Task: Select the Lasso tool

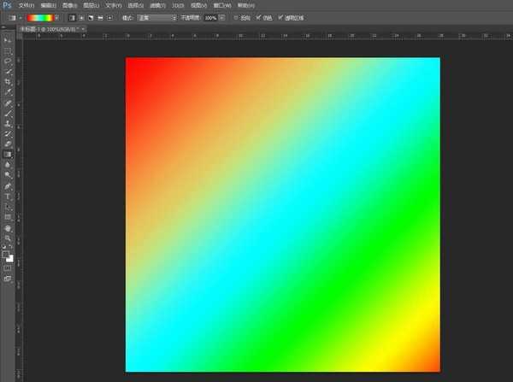Action: coord(8,62)
